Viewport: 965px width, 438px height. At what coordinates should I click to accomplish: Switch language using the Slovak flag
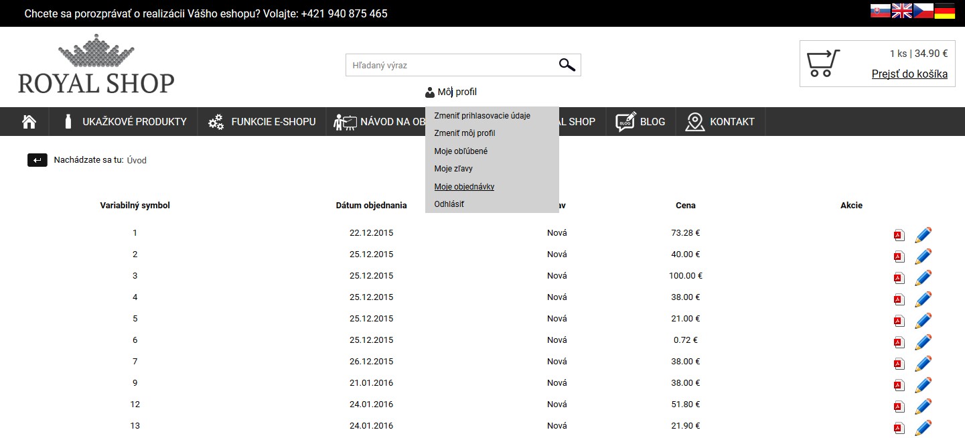tap(880, 11)
